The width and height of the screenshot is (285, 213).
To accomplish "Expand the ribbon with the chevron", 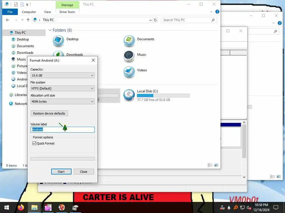I will [x=211, y=12].
